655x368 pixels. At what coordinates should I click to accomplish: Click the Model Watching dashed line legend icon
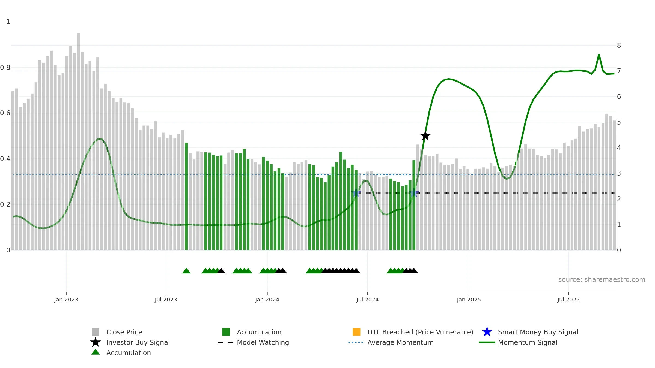click(x=225, y=342)
